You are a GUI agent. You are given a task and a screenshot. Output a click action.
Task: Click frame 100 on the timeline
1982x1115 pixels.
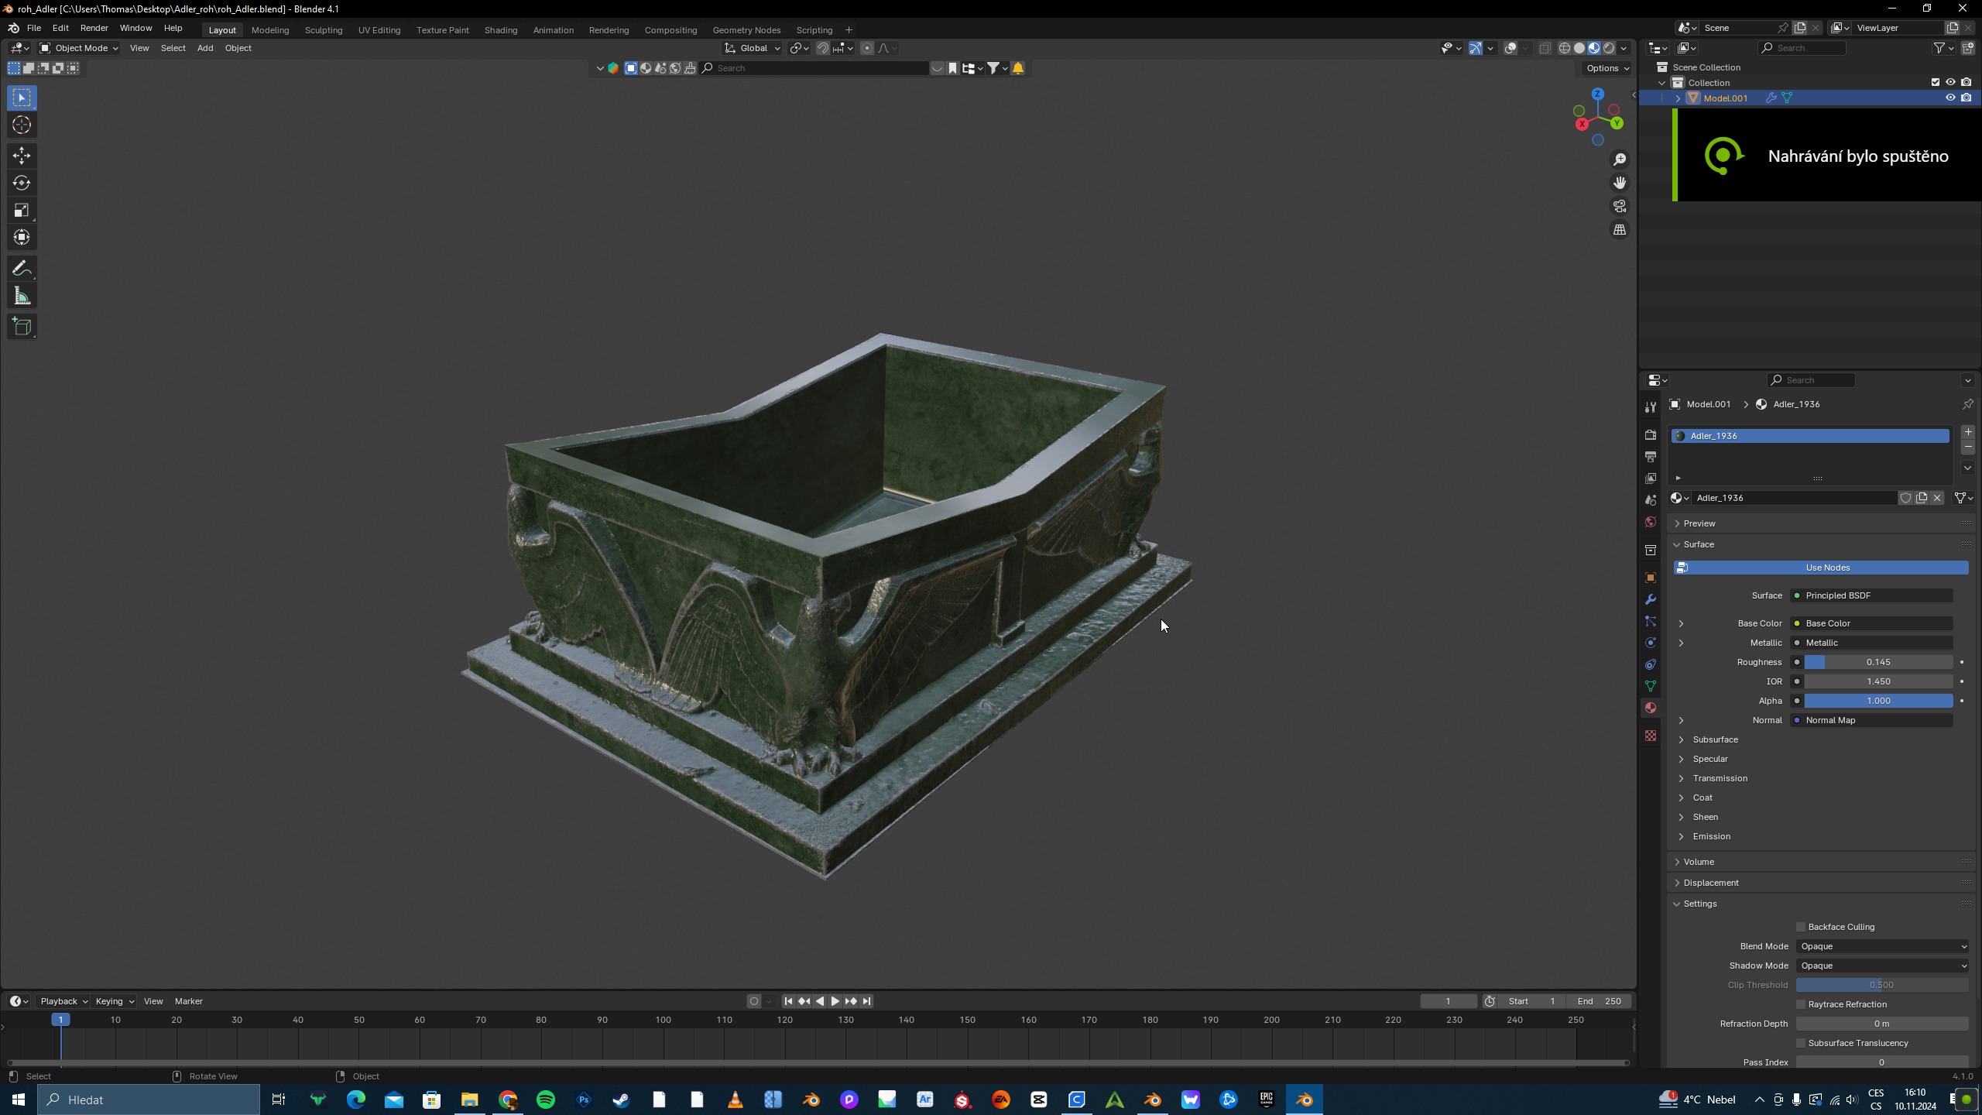click(664, 1020)
